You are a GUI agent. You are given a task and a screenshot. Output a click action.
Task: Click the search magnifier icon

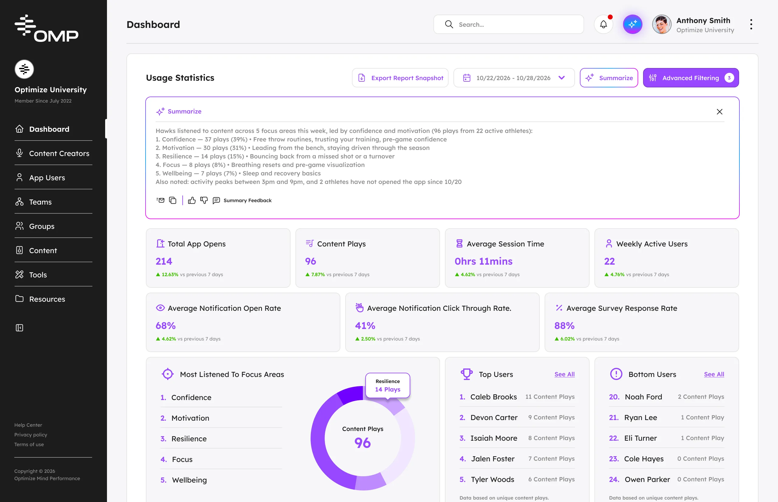pyautogui.click(x=449, y=24)
